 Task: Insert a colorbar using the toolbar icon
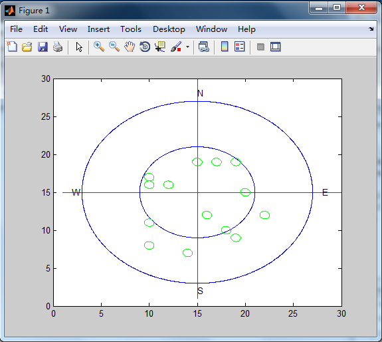225,47
